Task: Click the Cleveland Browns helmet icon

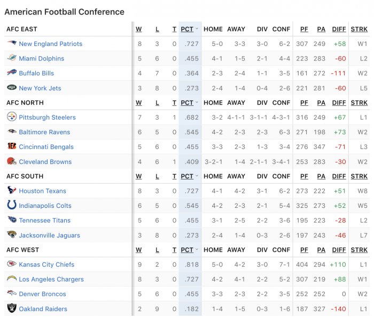Action: click(x=12, y=161)
